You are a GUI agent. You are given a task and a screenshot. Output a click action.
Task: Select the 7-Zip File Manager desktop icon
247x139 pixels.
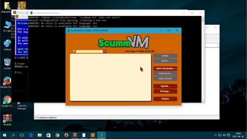coord(22,105)
